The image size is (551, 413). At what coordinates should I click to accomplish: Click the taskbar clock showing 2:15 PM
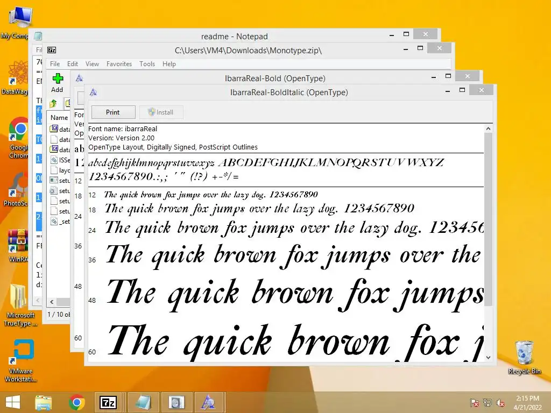(x=527, y=403)
